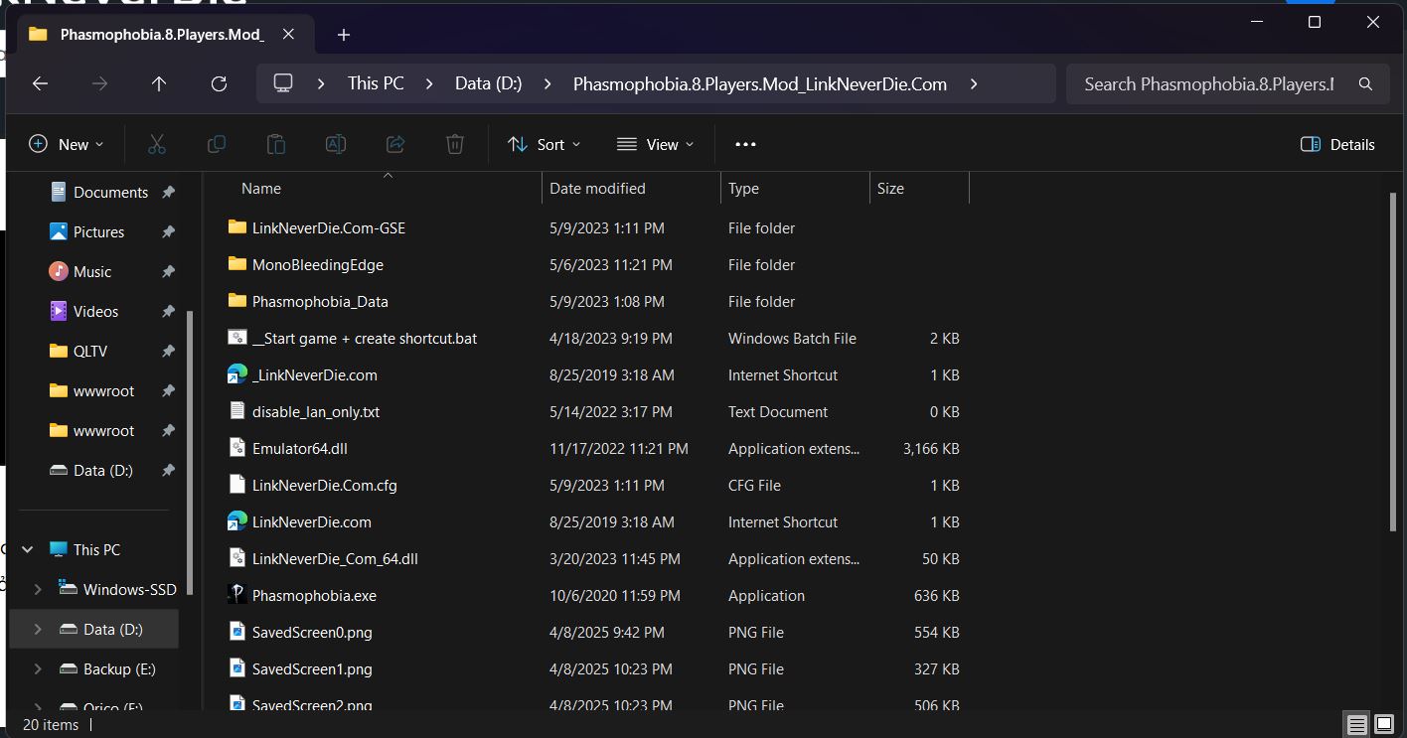Click Data (D:) in the address breadcrumb
The height and width of the screenshot is (738, 1407).
(x=488, y=84)
